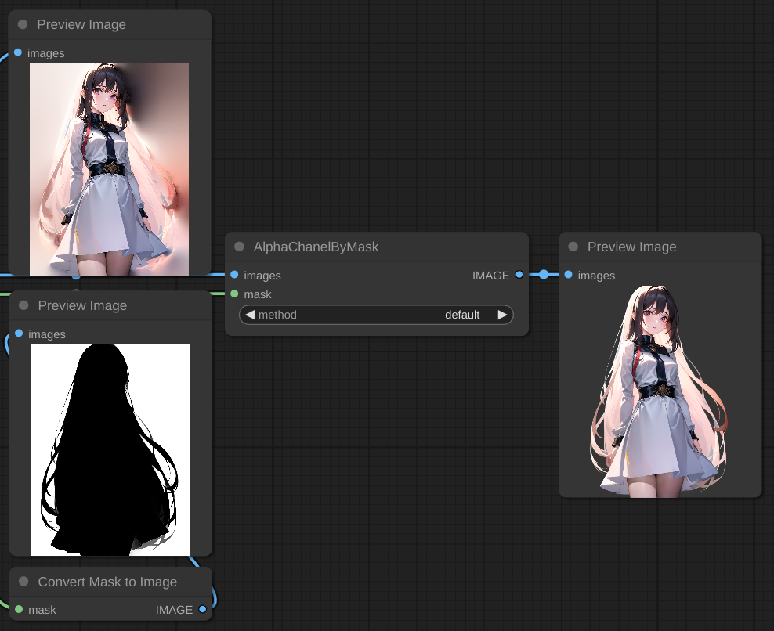
Task: Select the black silhouette mask preview thumbnail
Action: [110, 449]
